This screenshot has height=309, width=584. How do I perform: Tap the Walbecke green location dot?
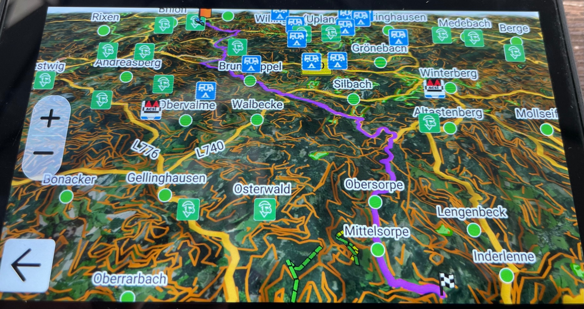(x=257, y=119)
